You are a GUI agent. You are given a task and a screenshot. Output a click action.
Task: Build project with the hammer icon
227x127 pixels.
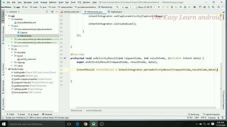pyautogui.click(x=117, y=7)
